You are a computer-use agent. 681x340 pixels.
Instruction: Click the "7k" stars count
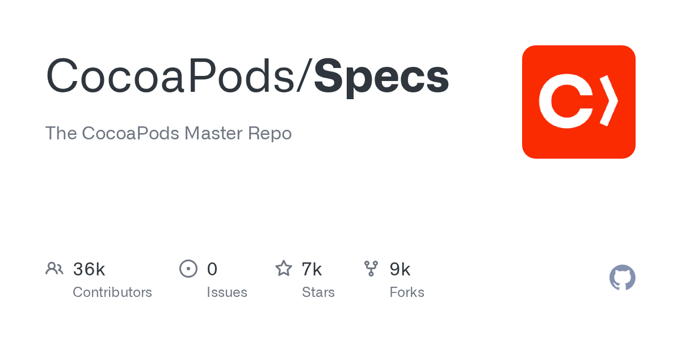[312, 269]
